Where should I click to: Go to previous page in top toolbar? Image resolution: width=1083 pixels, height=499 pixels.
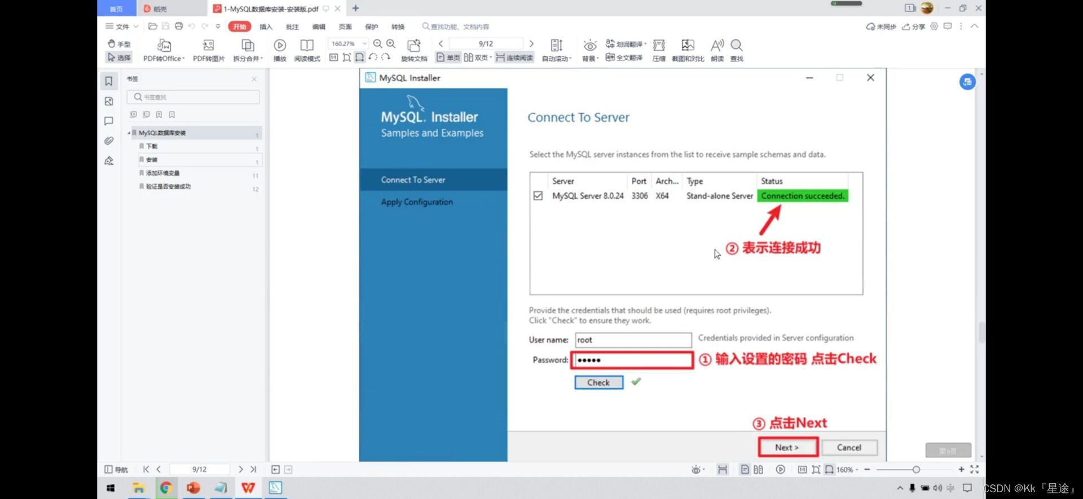pos(441,43)
